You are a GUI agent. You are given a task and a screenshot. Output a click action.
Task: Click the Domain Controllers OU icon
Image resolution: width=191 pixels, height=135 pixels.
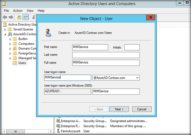click(15, 48)
